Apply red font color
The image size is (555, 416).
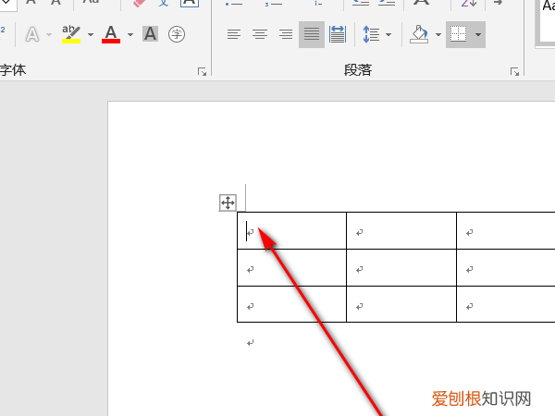111,34
